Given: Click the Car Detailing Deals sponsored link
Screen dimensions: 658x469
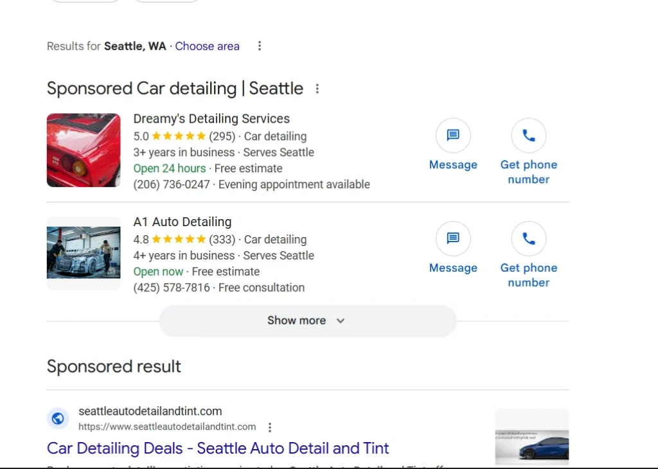Looking at the screenshot, I should point(217,448).
